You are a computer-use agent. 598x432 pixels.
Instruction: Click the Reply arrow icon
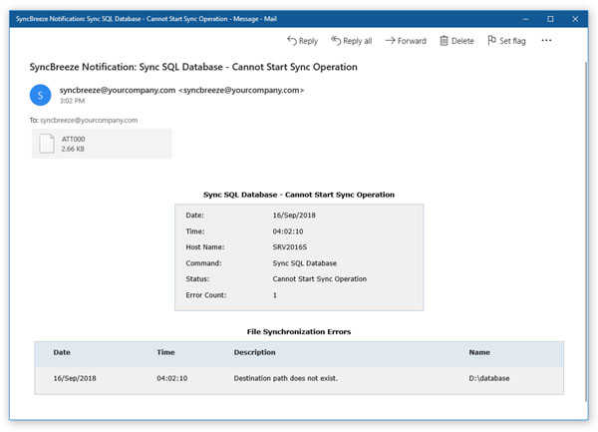(292, 41)
